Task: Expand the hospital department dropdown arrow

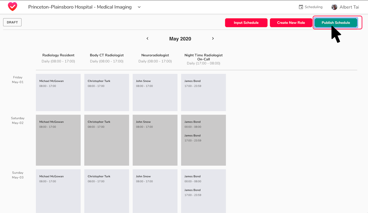Action: (x=139, y=7)
